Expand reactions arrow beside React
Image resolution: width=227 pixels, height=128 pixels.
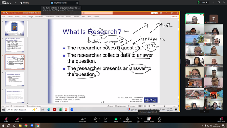109,119
